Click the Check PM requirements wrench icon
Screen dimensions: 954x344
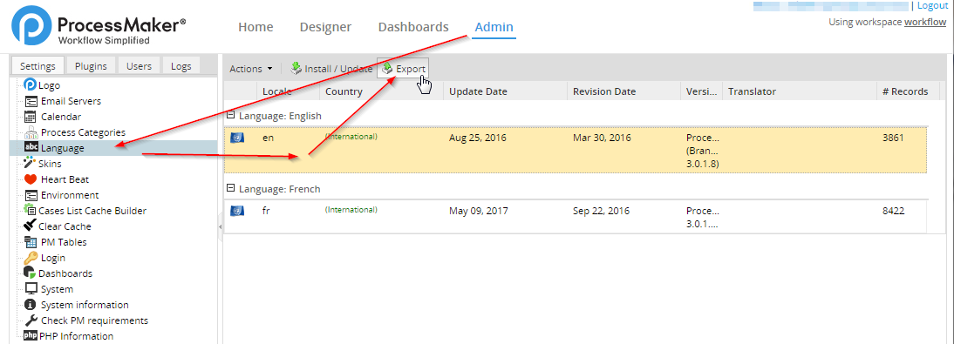click(31, 320)
